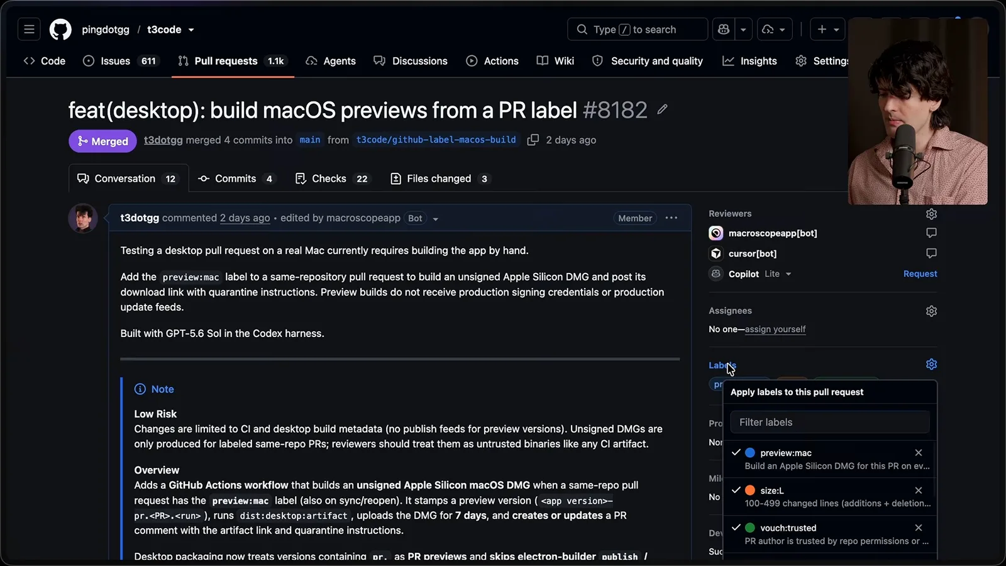Click the pingdotgg owner link

coord(106,30)
